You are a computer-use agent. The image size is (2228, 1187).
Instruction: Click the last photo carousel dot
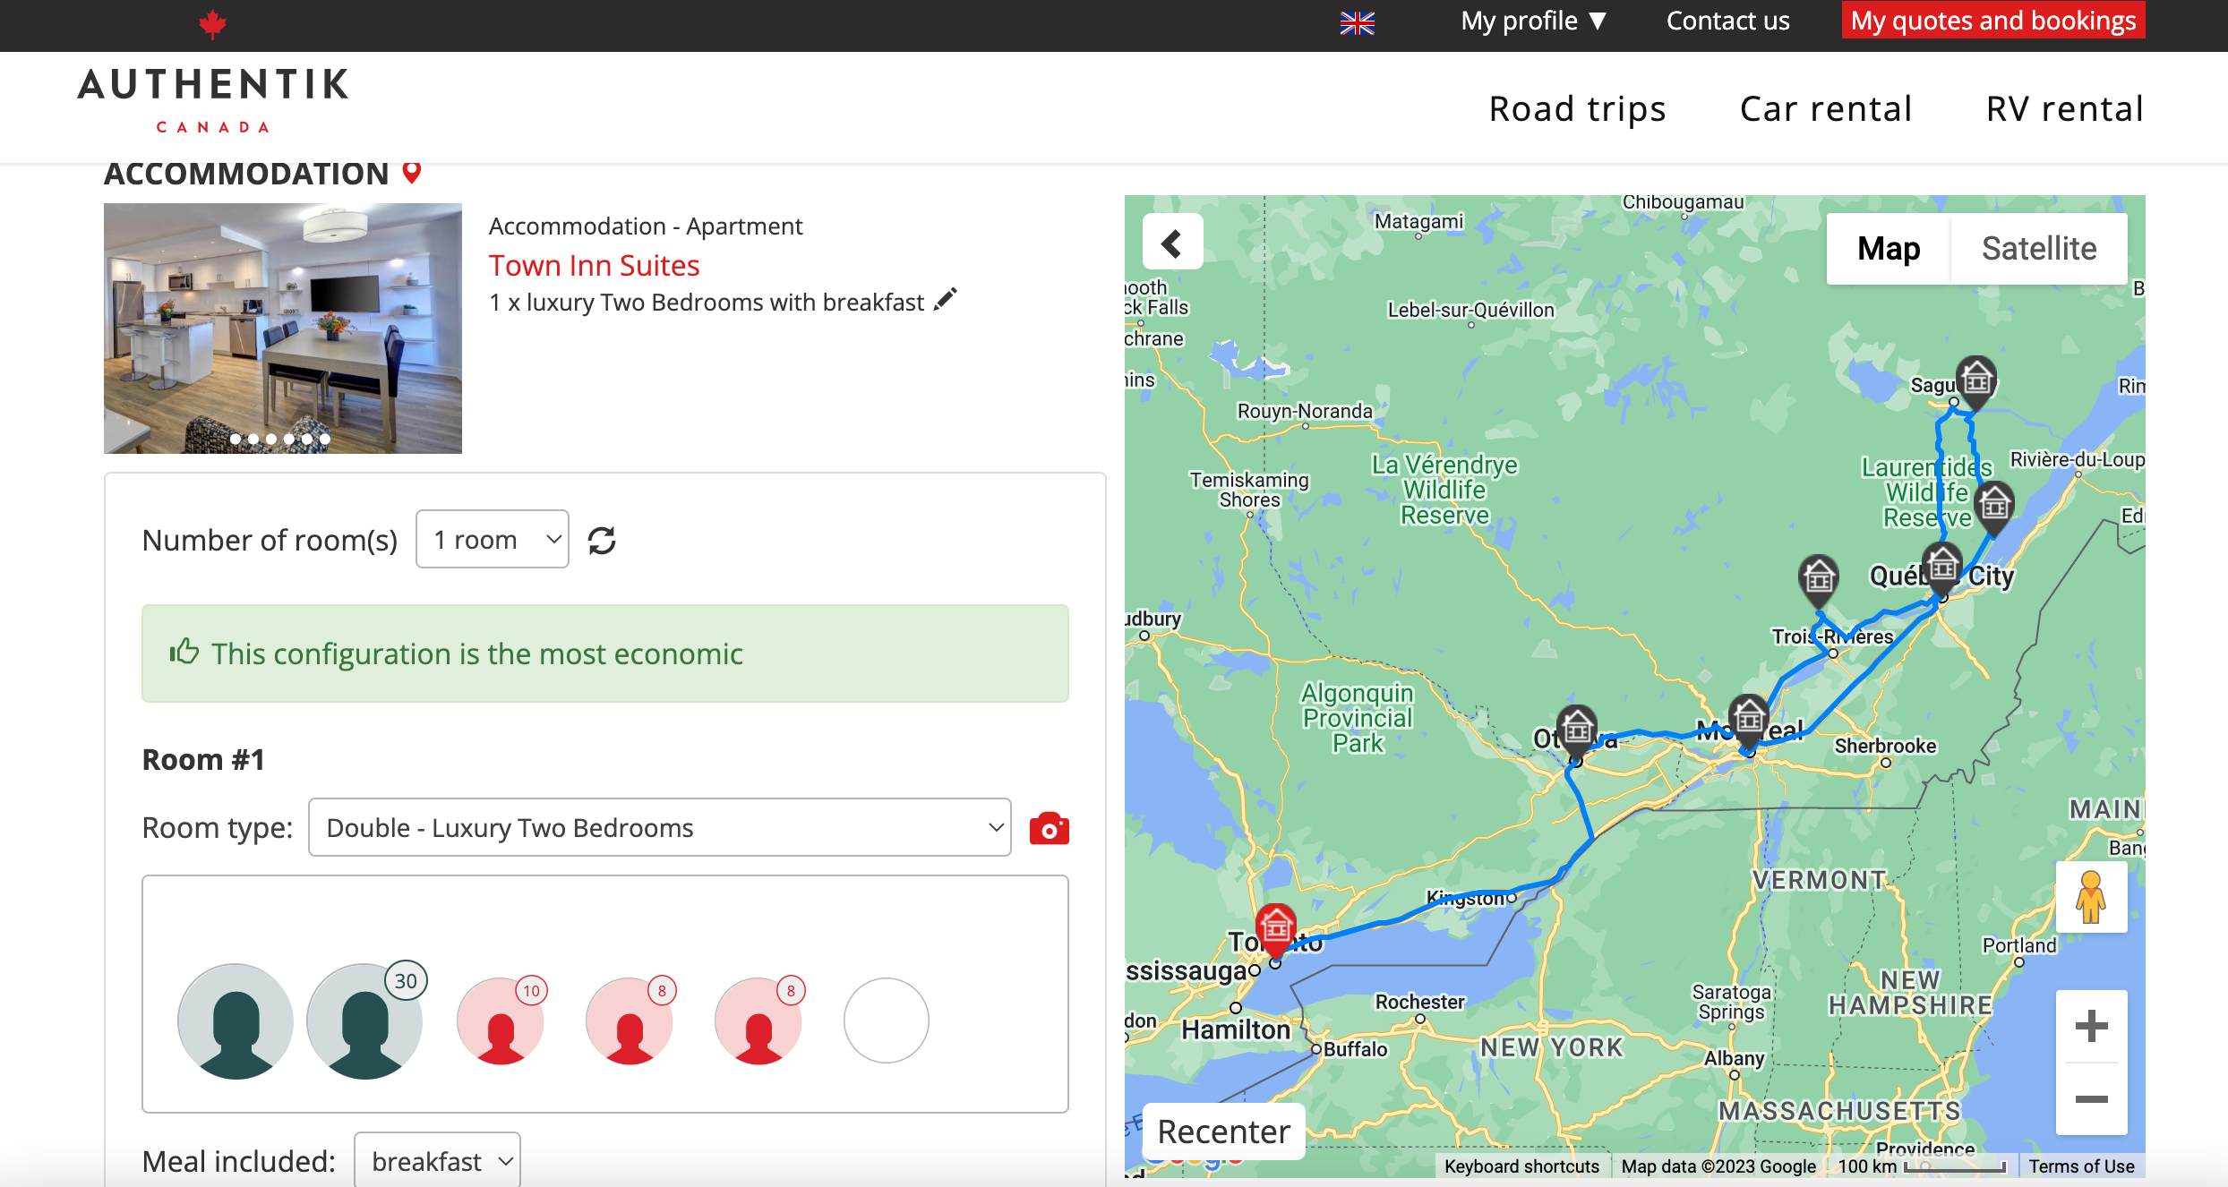pyautogui.click(x=325, y=439)
